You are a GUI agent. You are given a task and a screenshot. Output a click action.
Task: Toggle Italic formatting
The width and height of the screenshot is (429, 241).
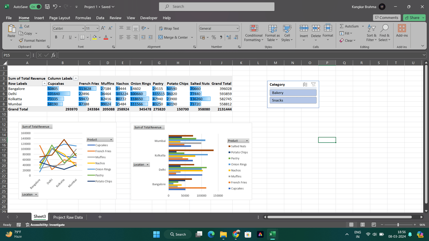pos(63,37)
